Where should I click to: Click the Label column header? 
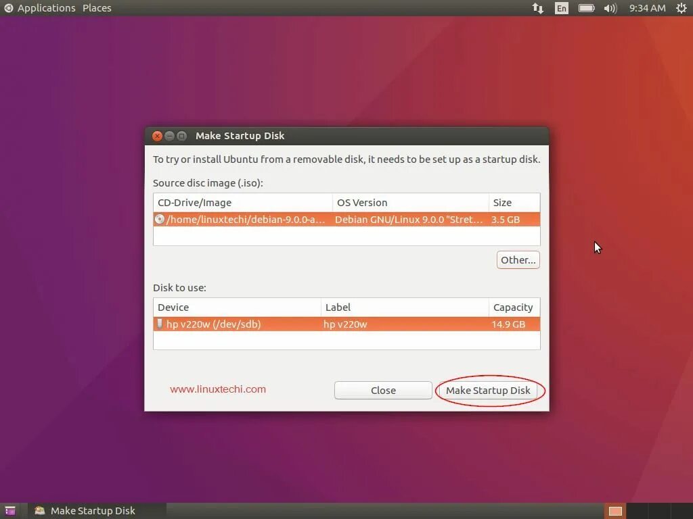click(x=405, y=307)
